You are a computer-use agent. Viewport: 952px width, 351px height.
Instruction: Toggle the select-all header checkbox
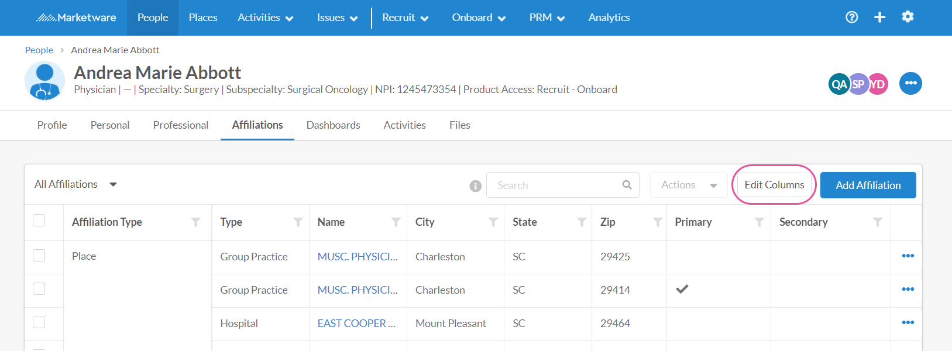(39, 220)
